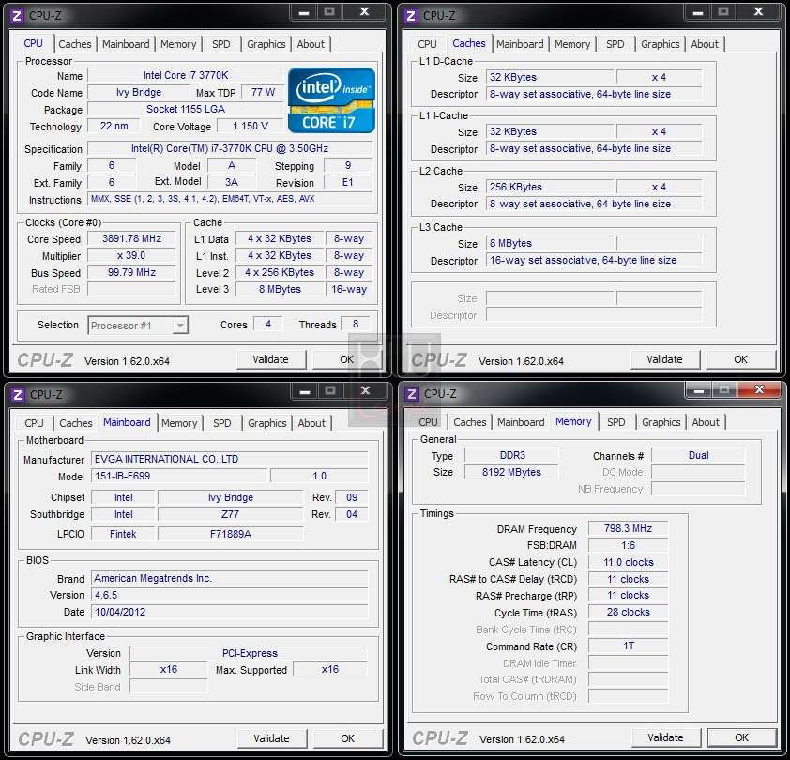This screenshot has height=760, width=790.
Task: Click the CPU-Z app icon in the top-left window
Action: click(17, 16)
